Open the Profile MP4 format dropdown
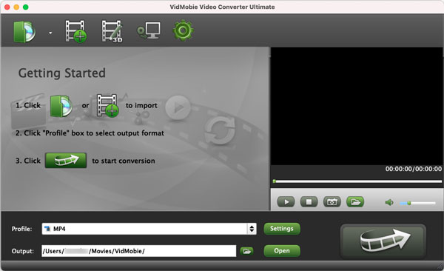Image resolution: width=444 pixels, height=271 pixels. [x=149, y=229]
